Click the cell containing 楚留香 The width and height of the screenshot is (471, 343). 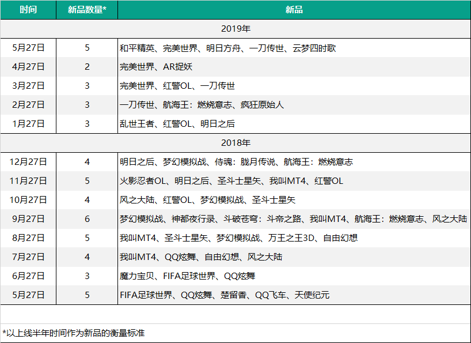294,295
